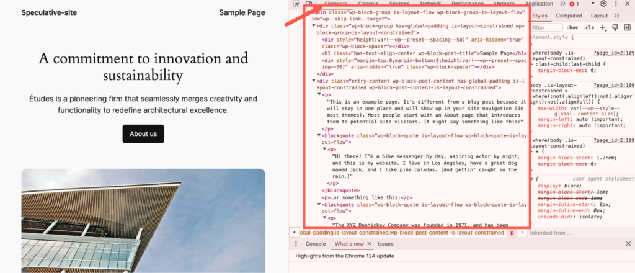Viewport: 635px width, 273px height.
Task: Show more DevTools tabs after Application
Action: coord(562,4)
